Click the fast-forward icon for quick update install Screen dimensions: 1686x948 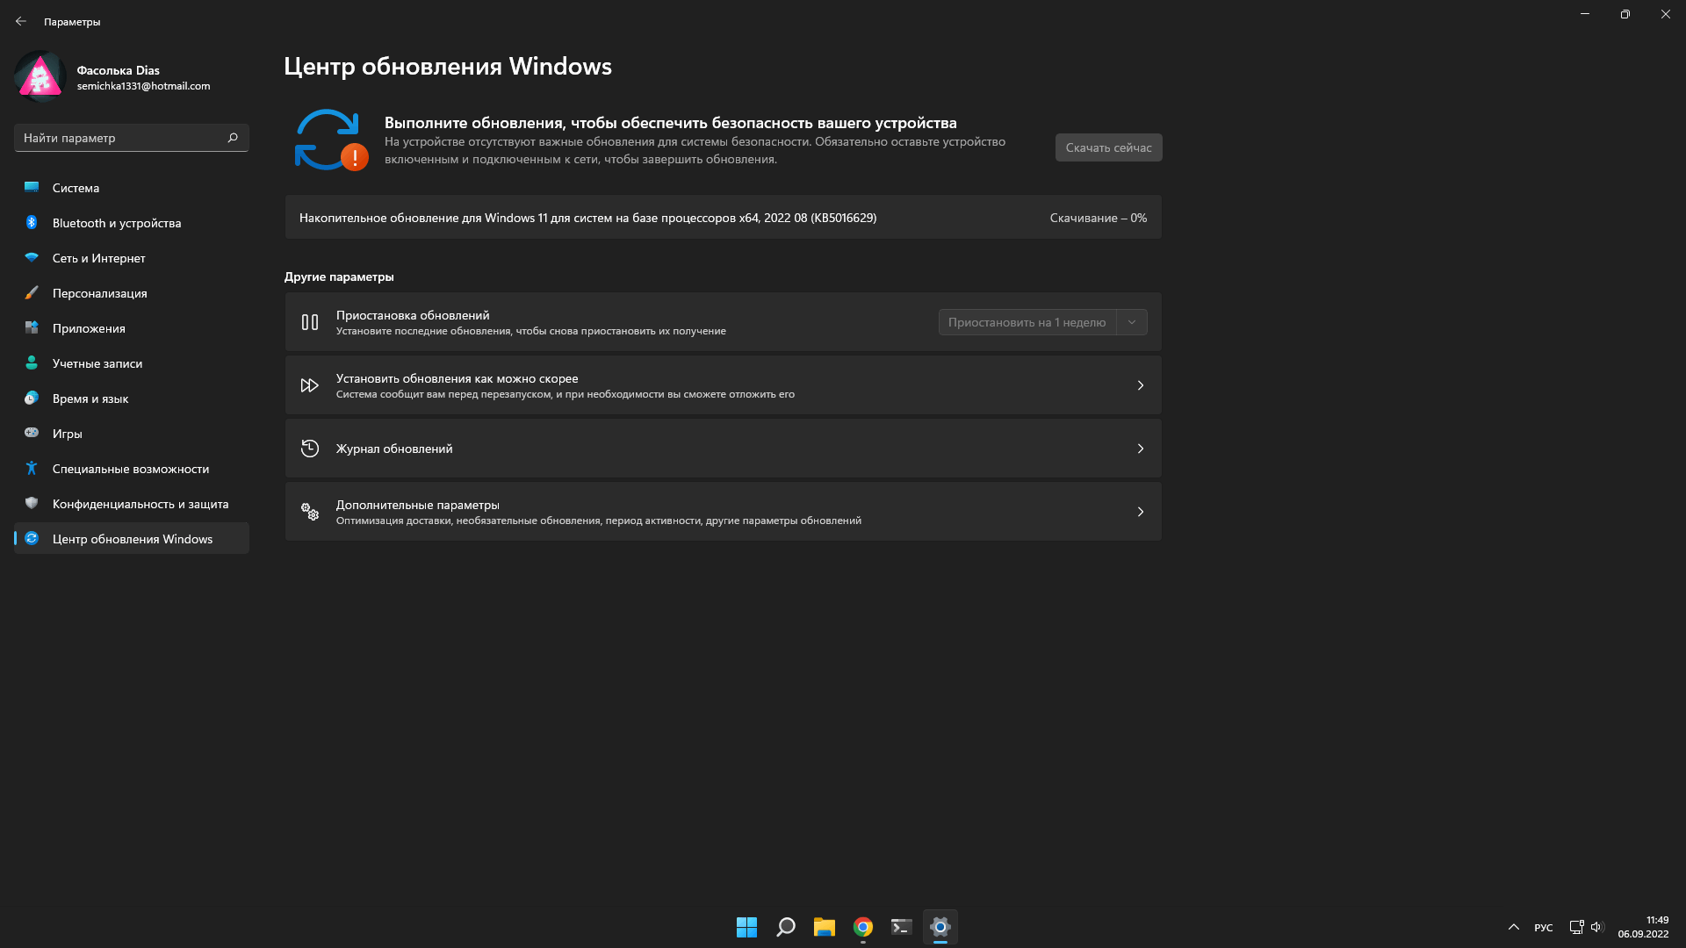point(310,385)
